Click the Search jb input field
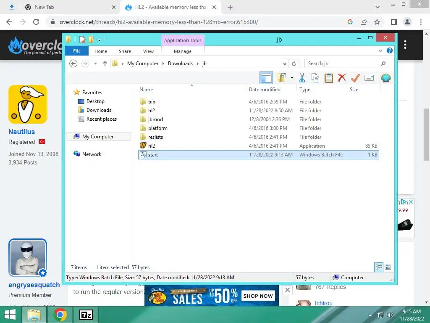Screen dimensions: 430x323 [x=346, y=64]
